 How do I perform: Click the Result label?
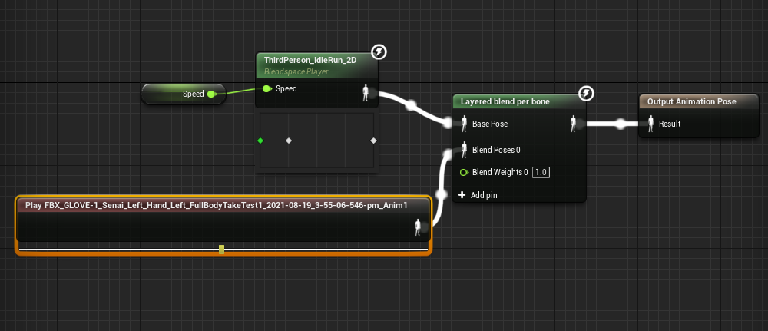670,124
